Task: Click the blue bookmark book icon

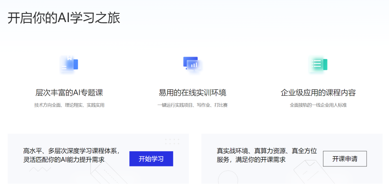Action: pyautogui.click(x=69, y=65)
